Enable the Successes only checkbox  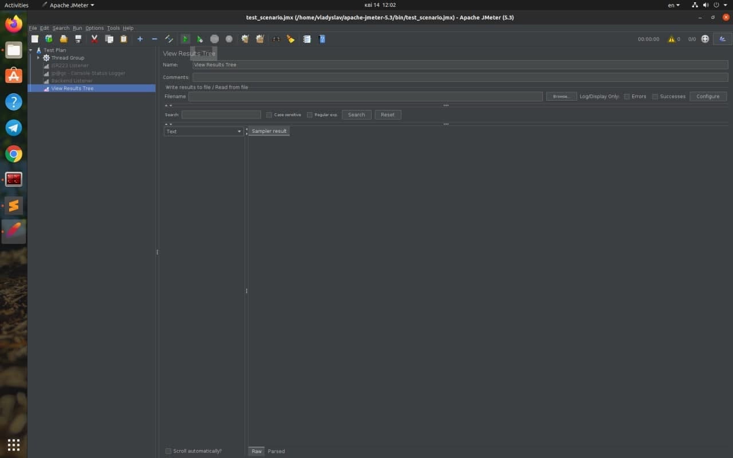[x=655, y=96]
